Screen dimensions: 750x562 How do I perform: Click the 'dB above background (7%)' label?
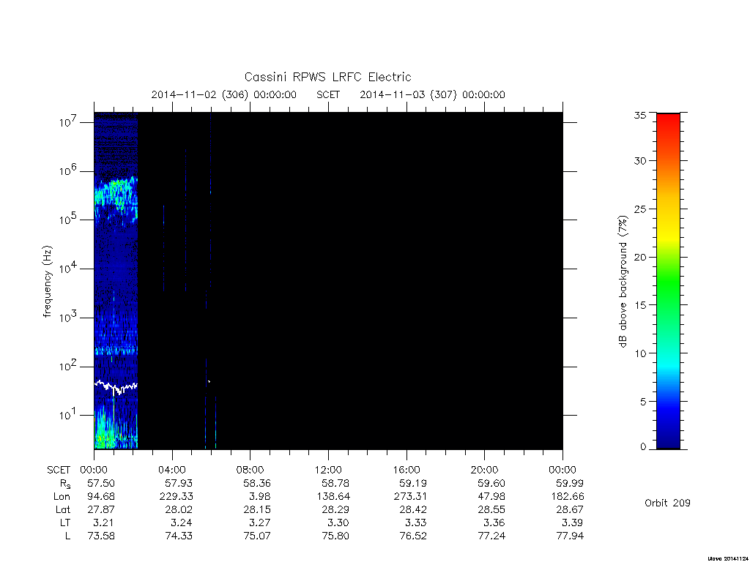click(623, 282)
